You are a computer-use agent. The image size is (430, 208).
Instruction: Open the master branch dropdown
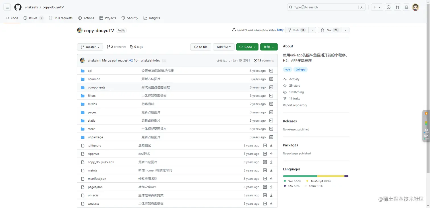click(90, 47)
